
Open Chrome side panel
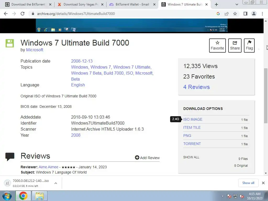(x=245, y=14)
